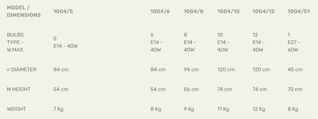This screenshot has height=119, width=318.
Task: Click the 56 cm height value
Action: coord(191,89)
